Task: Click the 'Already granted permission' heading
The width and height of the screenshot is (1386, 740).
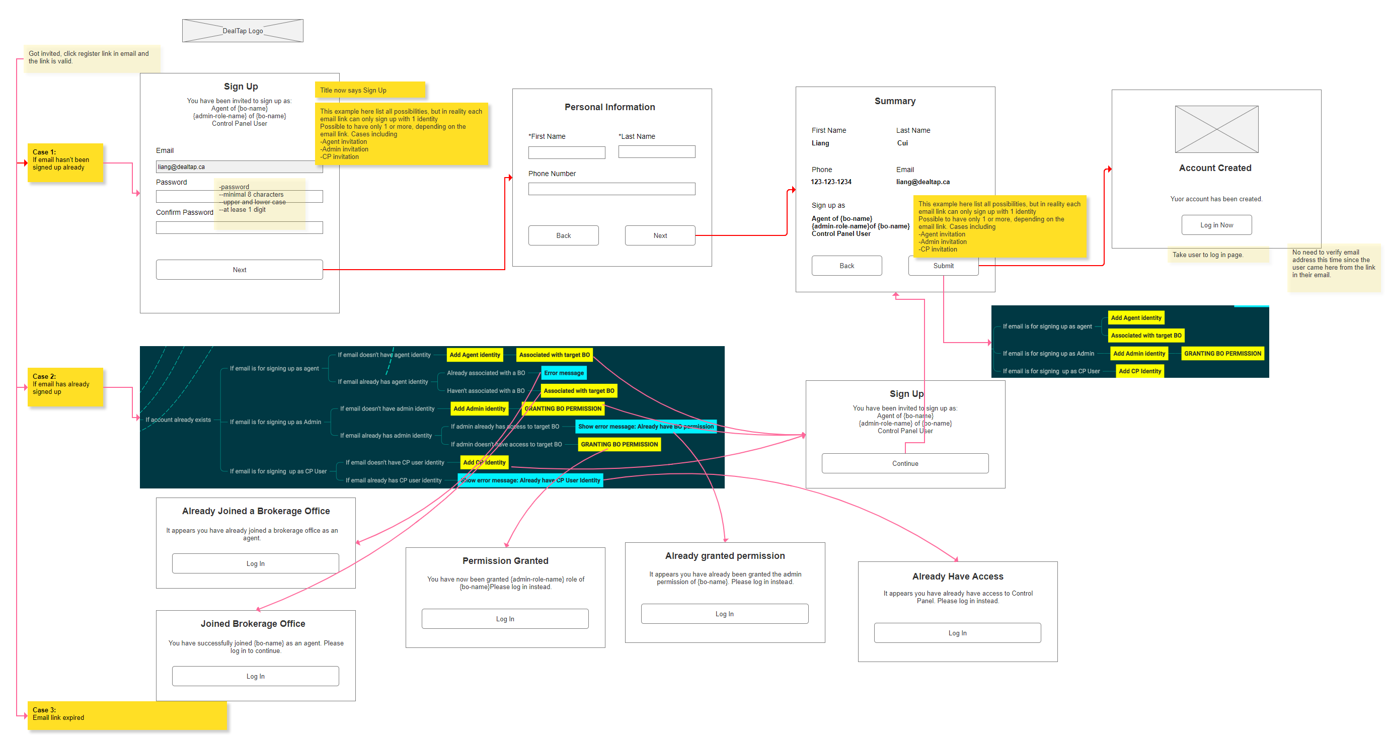Action: coord(725,555)
